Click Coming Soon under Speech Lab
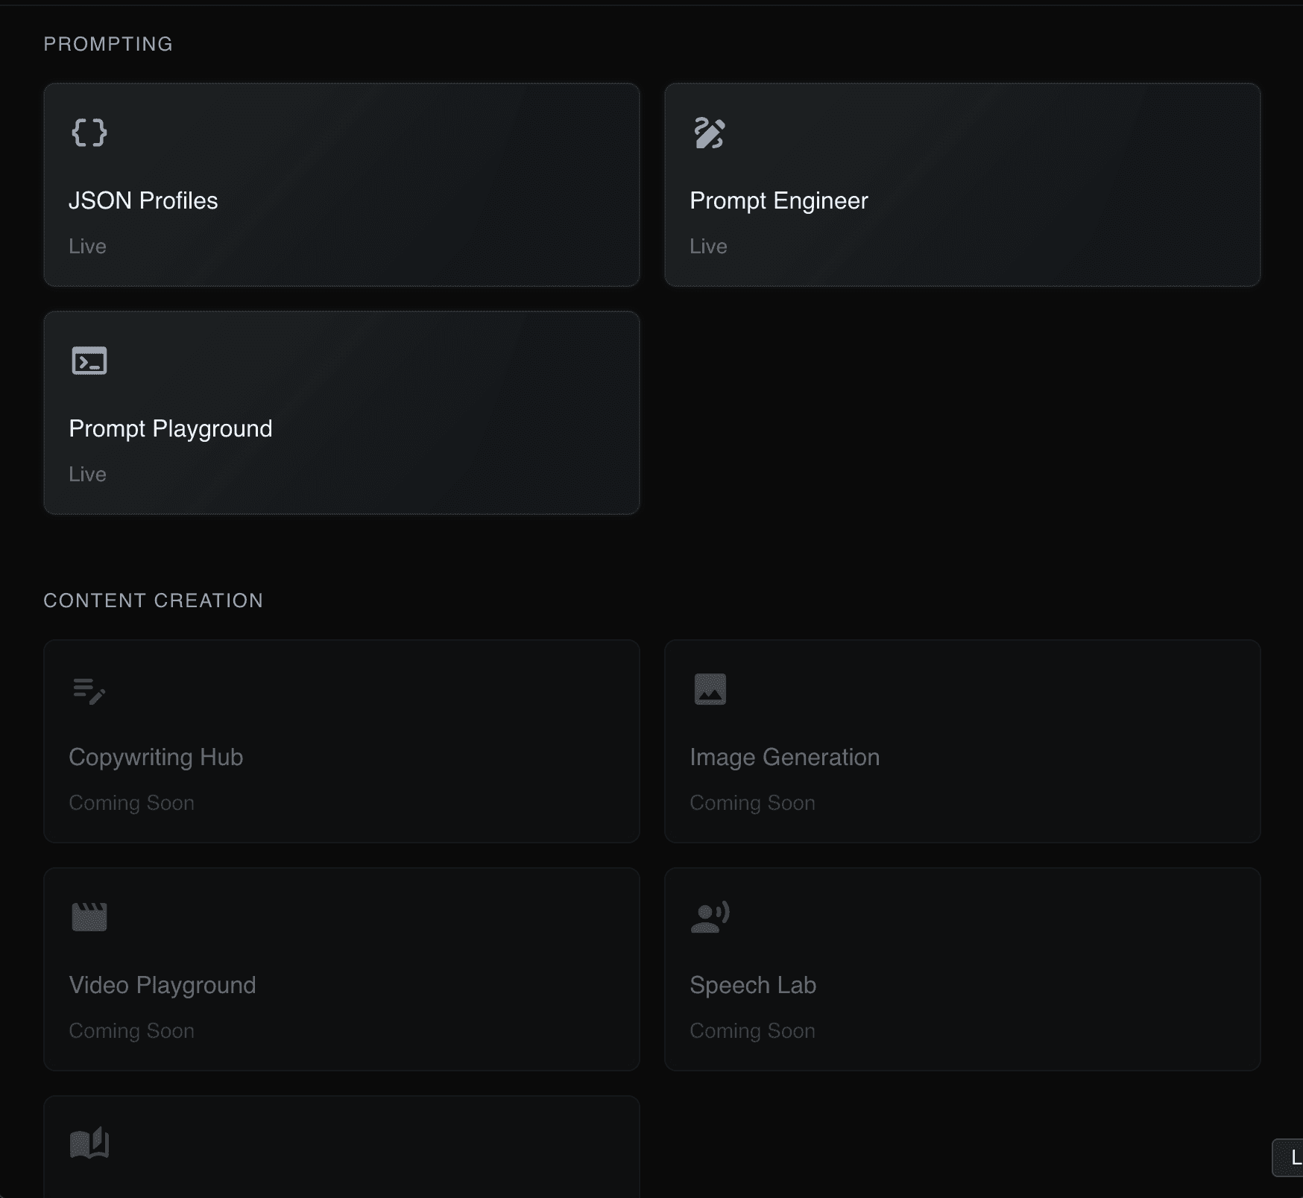The image size is (1303, 1198). (x=752, y=1031)
